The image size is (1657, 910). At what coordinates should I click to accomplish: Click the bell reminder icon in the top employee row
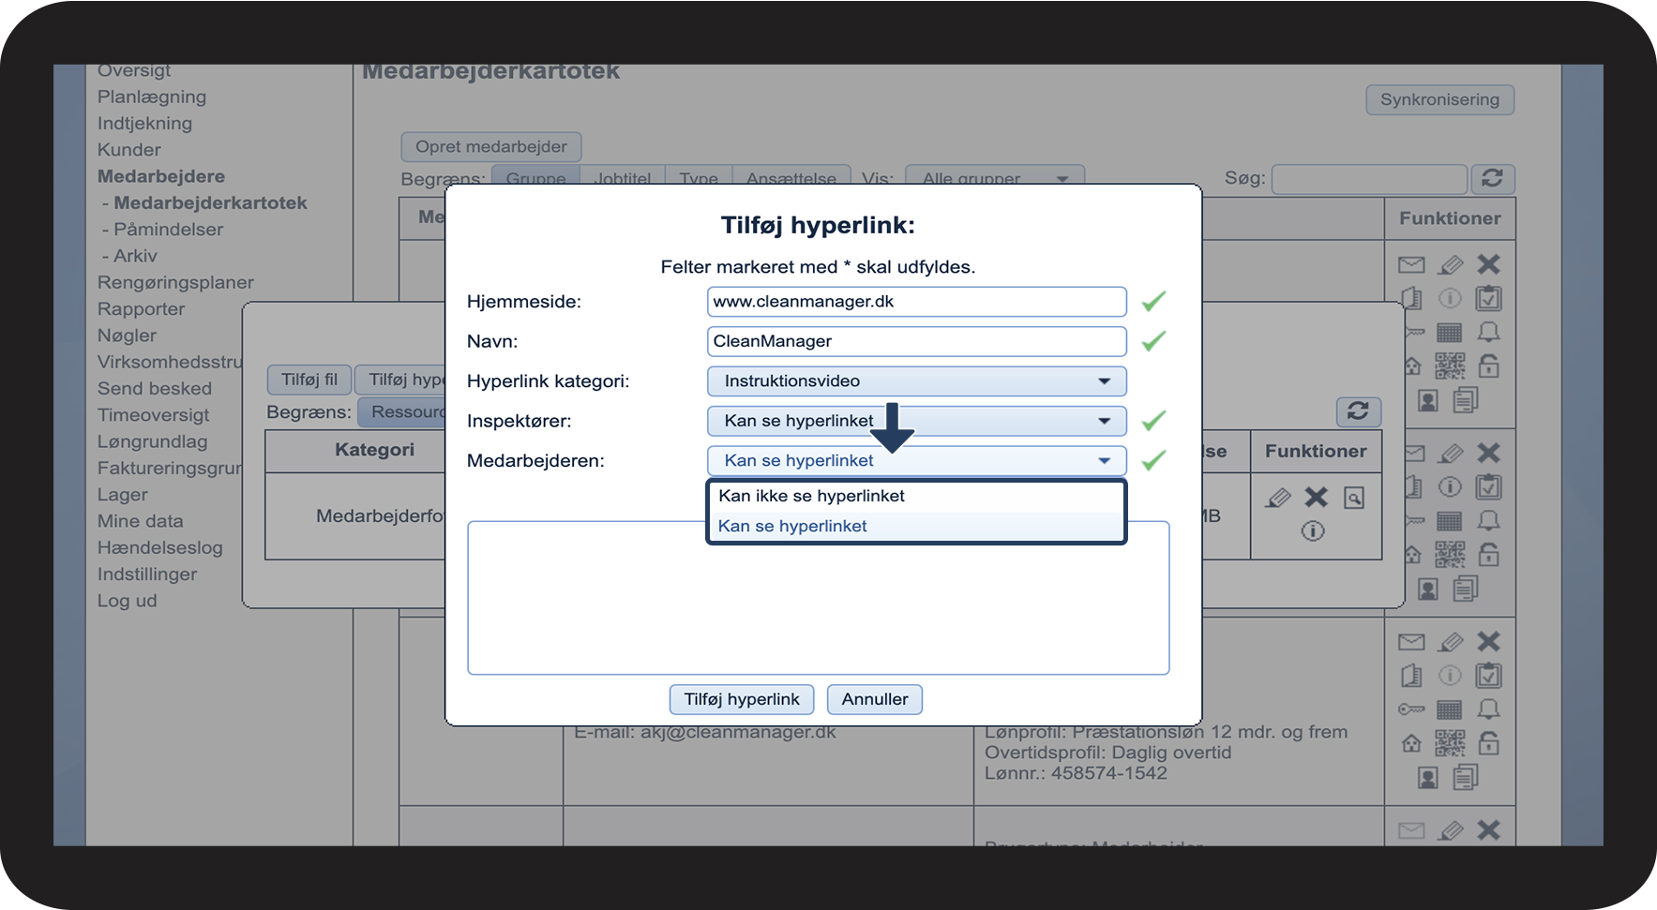[x=1488, y=333]
